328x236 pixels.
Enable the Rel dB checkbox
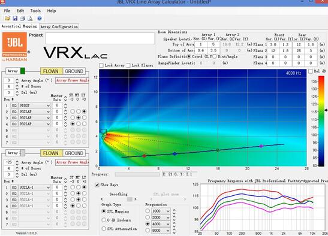click(x=311, y=71)
